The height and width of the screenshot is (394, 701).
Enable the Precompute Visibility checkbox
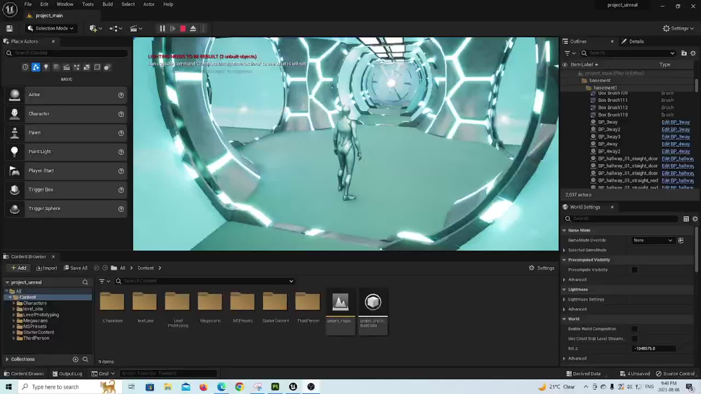pos(635,270)
